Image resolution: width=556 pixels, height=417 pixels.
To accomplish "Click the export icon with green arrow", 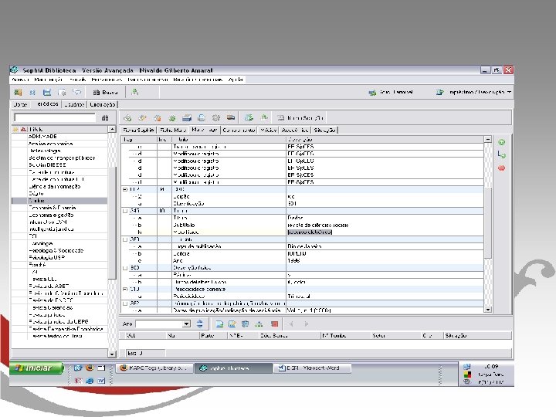I will (x=249, y=117).
